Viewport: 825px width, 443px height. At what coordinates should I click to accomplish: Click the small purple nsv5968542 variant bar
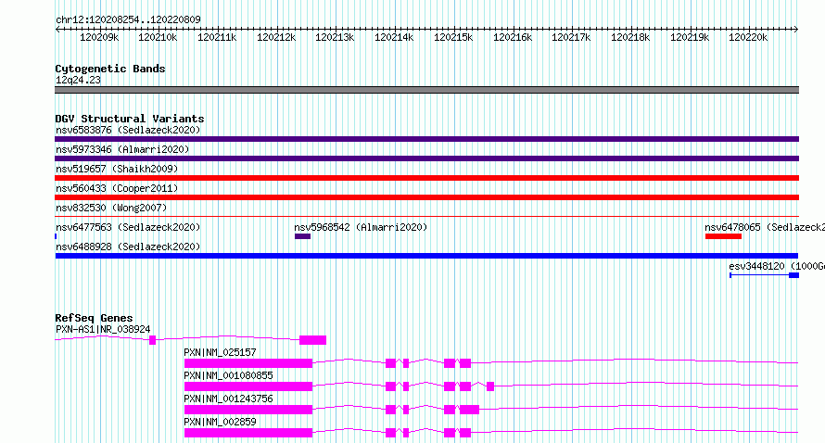(302, 236)
